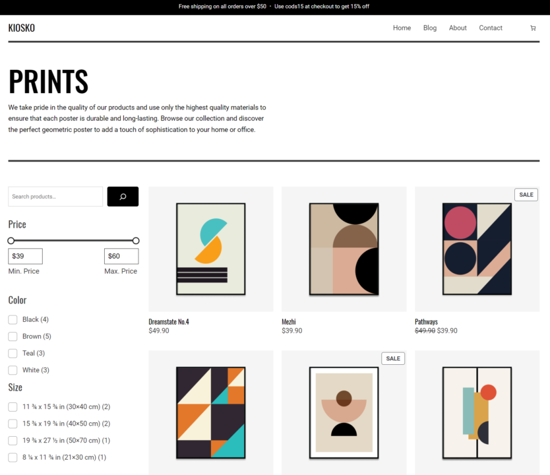This screenshot has width=550, height=475.
Task: Open the Pathways print image
Action: (x=477, y=249)
